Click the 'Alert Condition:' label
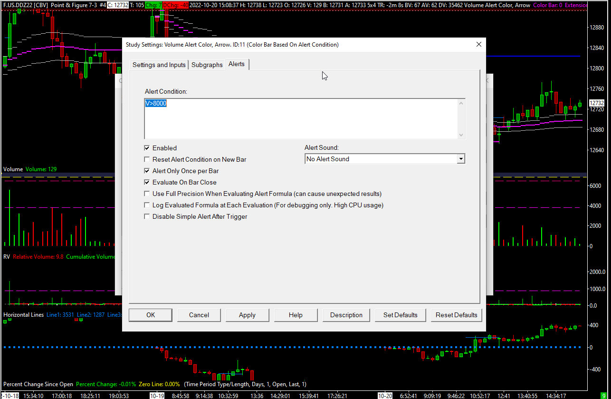 click(x=166, y=91)
